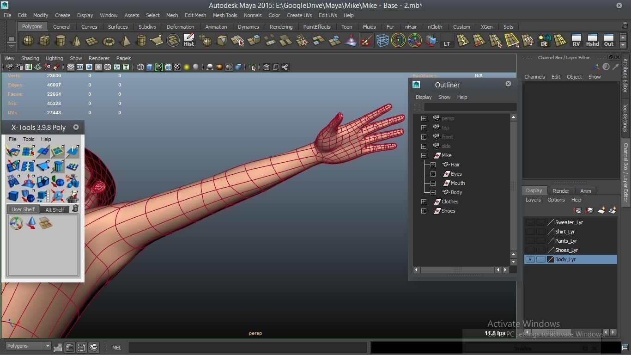Expand the Hair node in Outliner
Viewport: 631px width, 355px height.
pyautogui.click(x=433, y=165)
